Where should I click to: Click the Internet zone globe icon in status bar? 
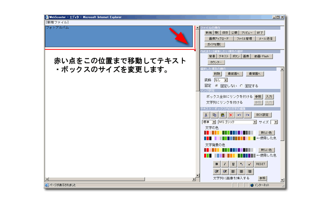click(252, 185)
